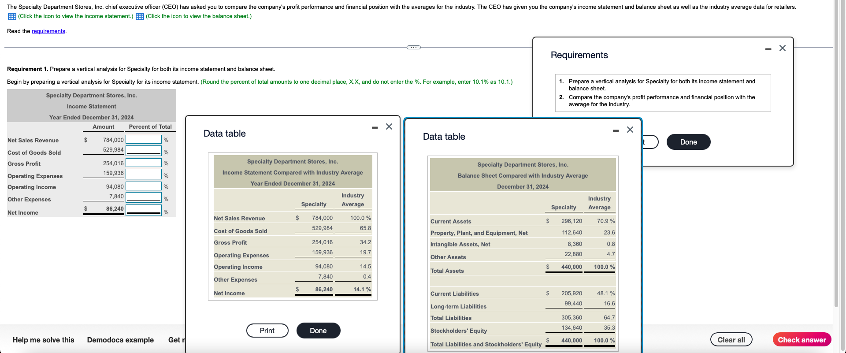Screen dimensions: 846x353
Task: Select the Operating Income industry average 14.5
Action: click(365, 267)
